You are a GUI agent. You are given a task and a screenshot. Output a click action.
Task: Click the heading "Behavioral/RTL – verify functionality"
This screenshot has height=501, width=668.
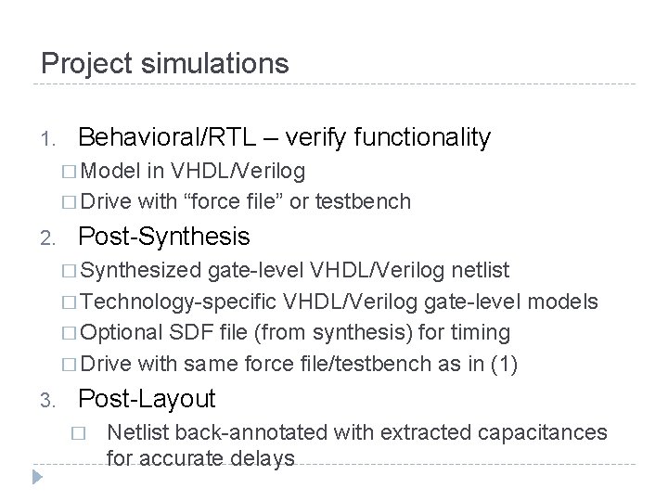click(285, 138)
